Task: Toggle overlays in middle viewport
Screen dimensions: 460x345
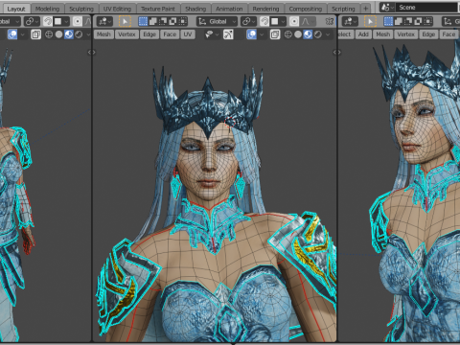Action: coord(252,34)
